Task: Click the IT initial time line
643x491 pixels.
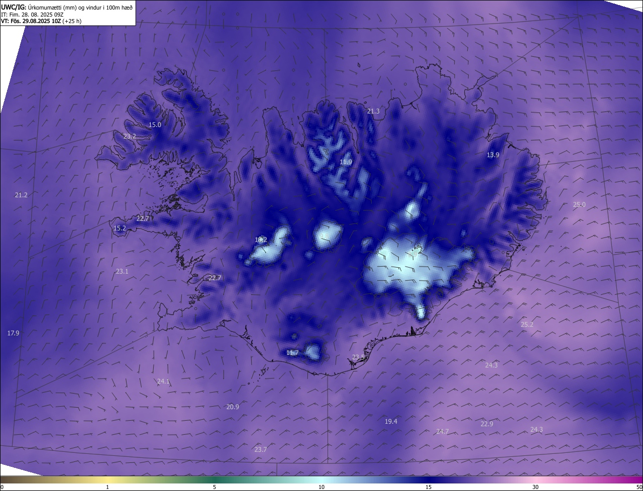Action: [x=31, y=15]
